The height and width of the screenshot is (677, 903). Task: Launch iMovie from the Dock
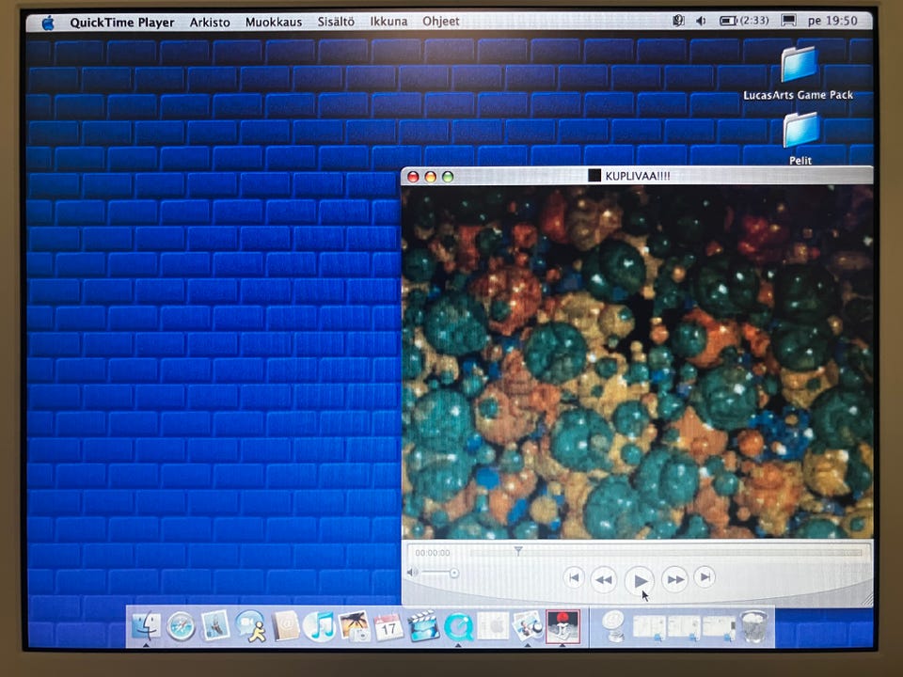click(424, 626)
